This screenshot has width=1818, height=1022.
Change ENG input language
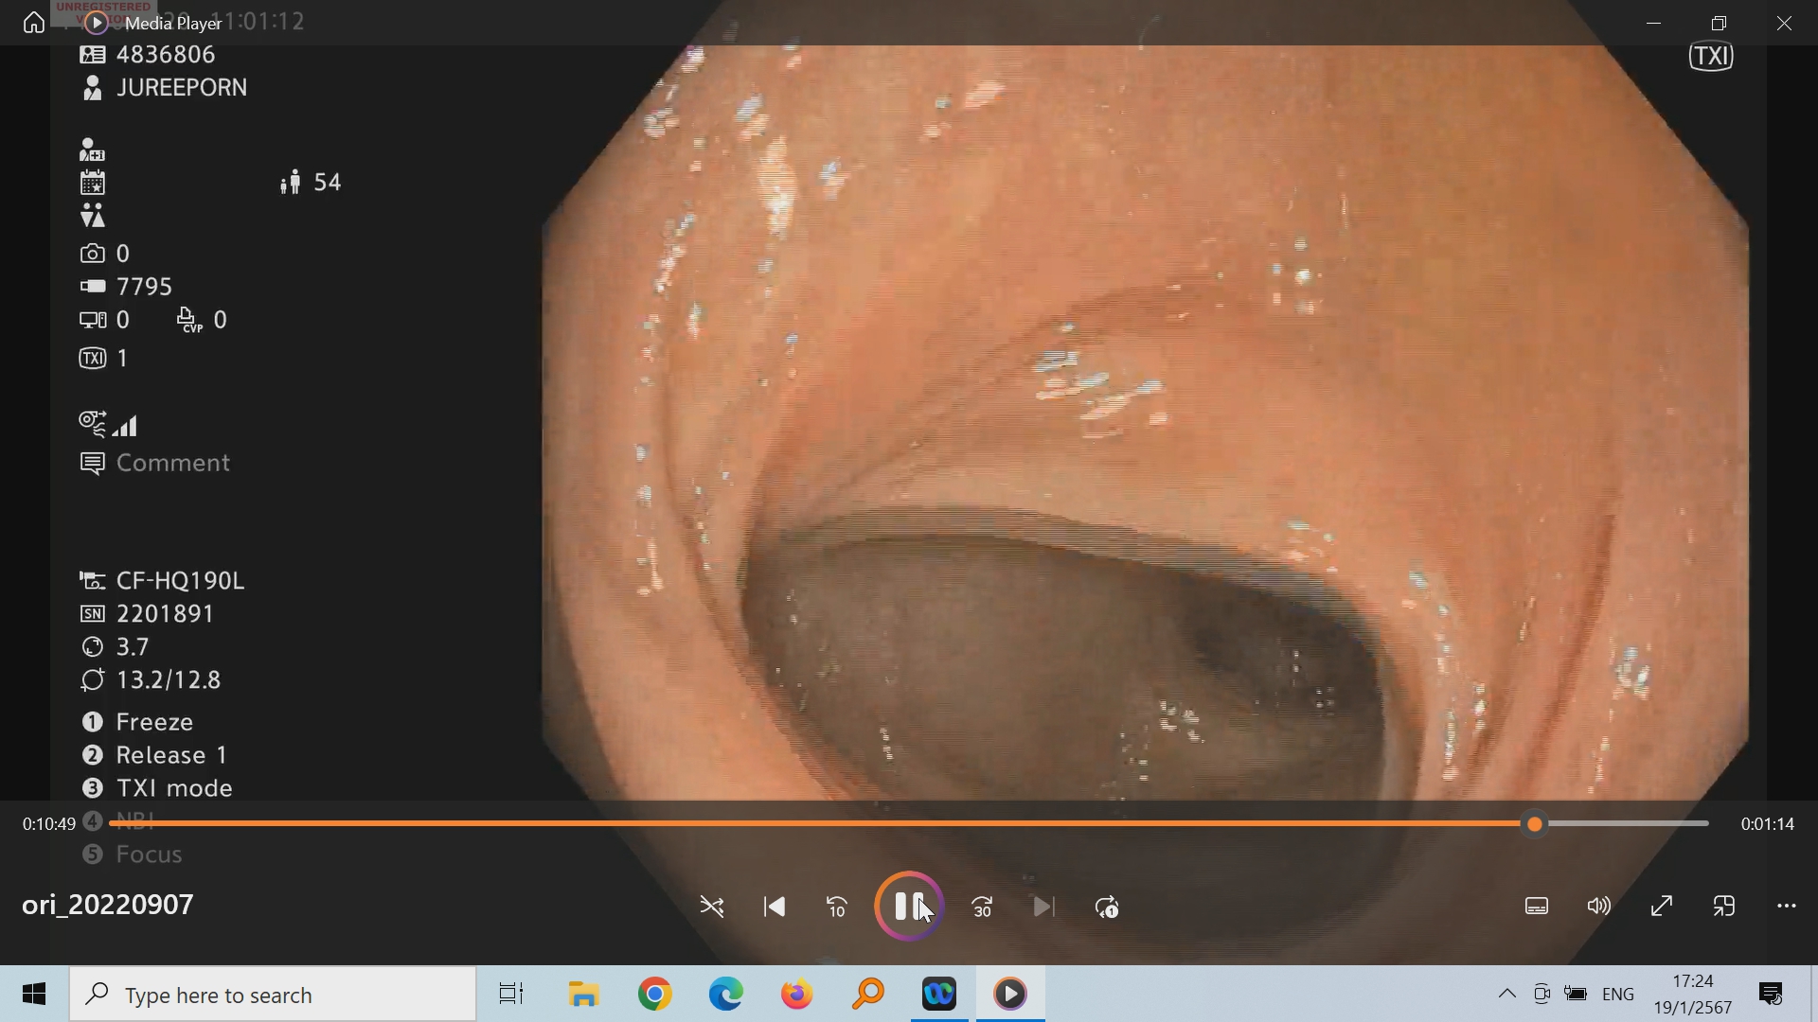(x=1618, y=995)
